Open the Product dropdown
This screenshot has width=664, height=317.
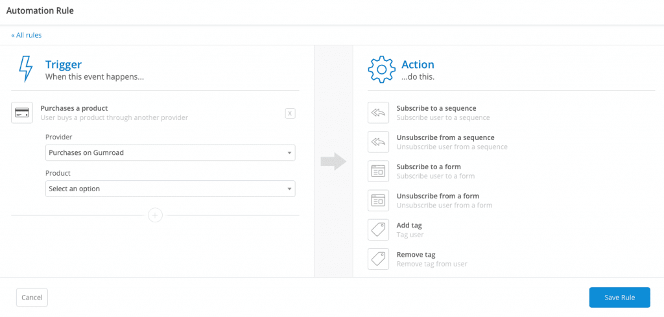coord(171,189)
